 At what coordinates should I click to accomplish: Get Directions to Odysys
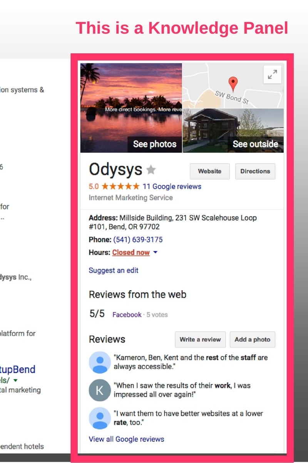(255, 171)
